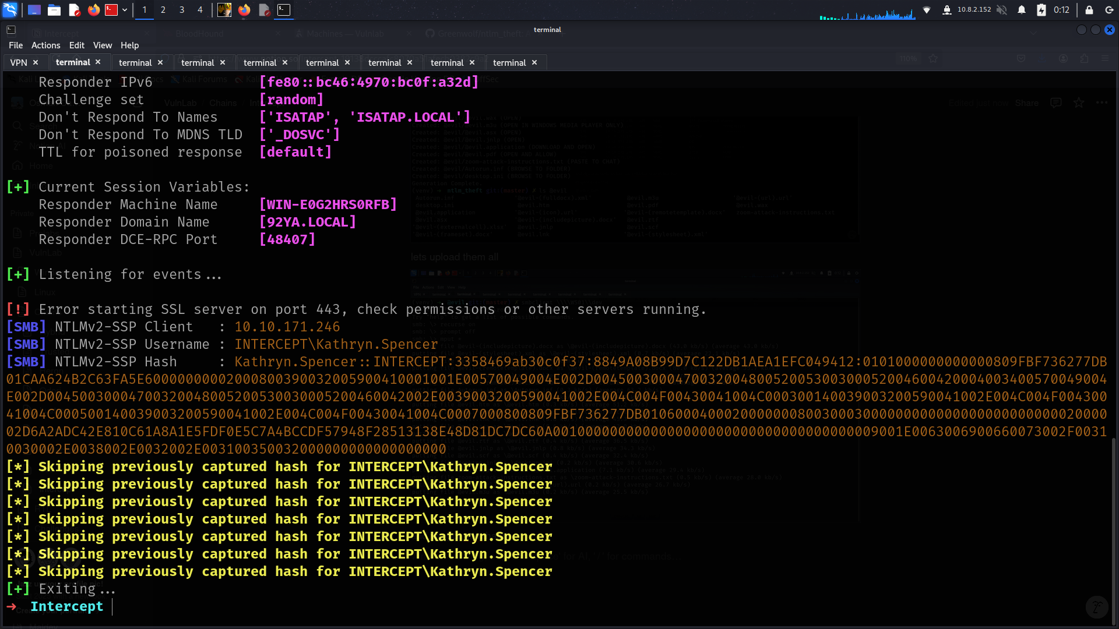The width and height of the screenshot is (1119, 629).
Task: Launch the text editor from the panel
Action: pos(74,10)
